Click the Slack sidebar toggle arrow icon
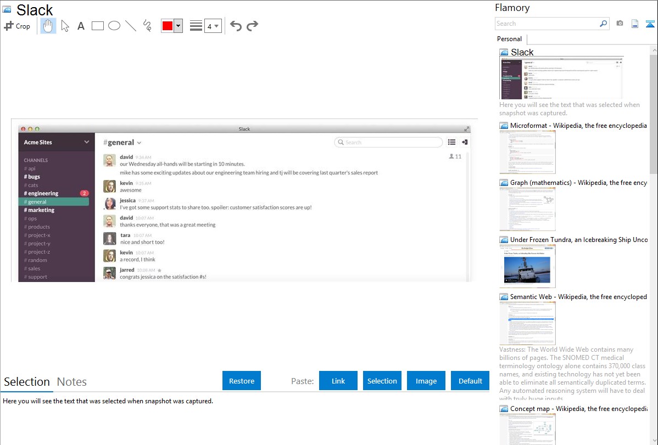The image size is (658, 445). tap(465, 142)
